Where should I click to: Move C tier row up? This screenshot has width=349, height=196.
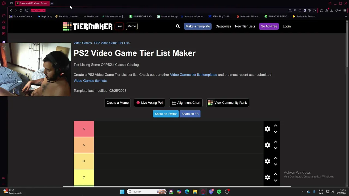(x=275, y=174)
